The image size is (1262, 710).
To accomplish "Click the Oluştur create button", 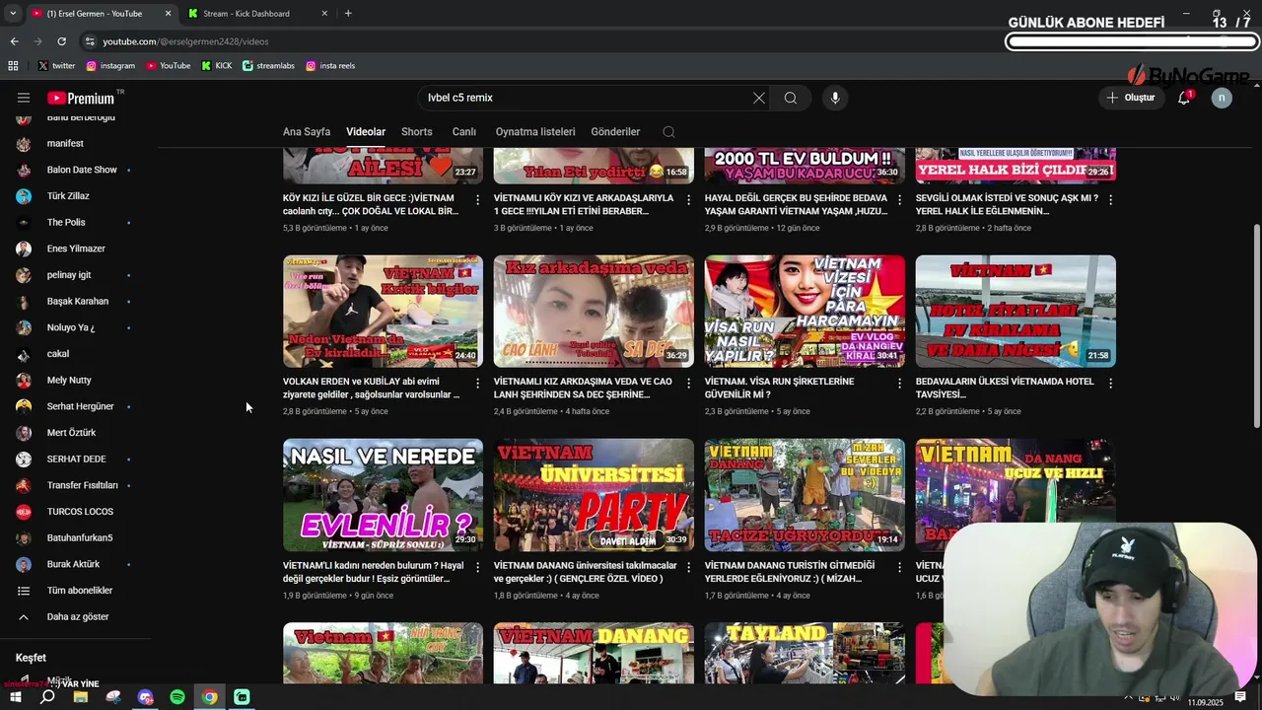I will tap(1130, 98).
